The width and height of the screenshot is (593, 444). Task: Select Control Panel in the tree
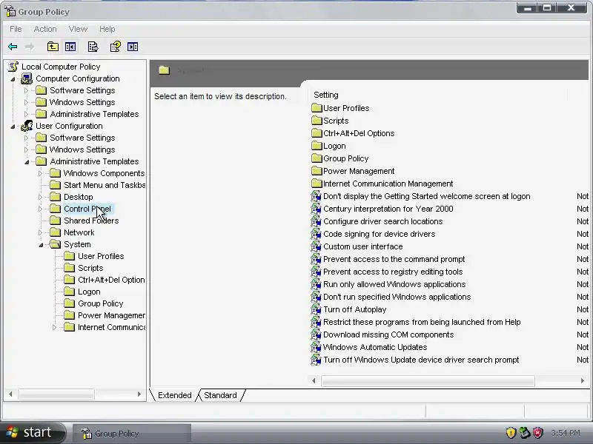point(87,209)
